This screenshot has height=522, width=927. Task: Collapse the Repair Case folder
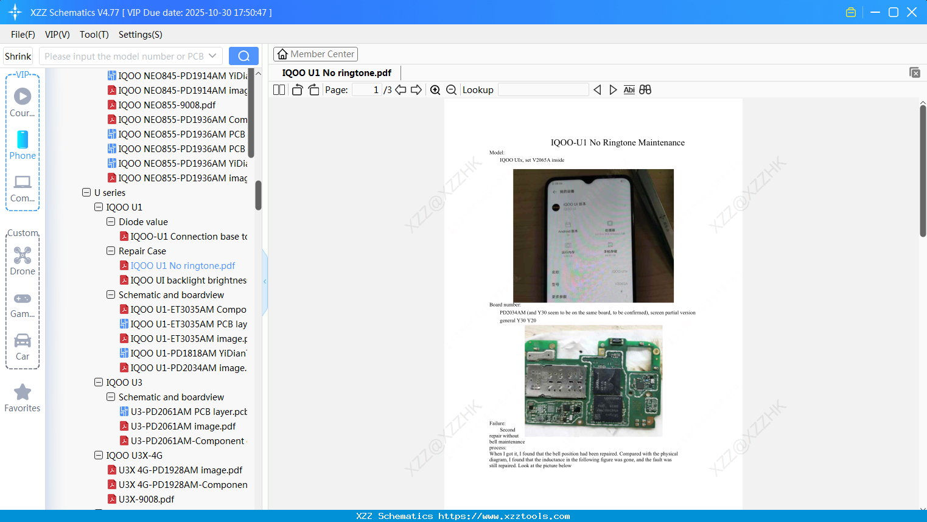pyautogui.click(x=111, y=251)
